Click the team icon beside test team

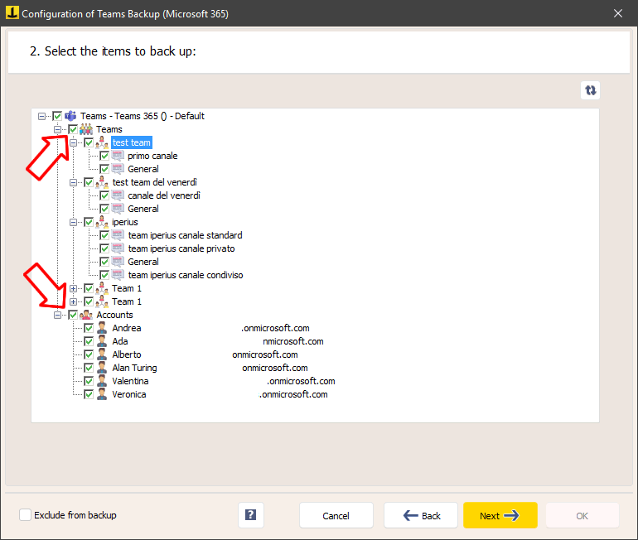tap(102, 142)
